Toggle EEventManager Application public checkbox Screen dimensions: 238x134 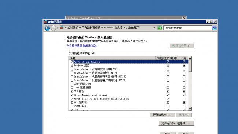pos(184,95)
